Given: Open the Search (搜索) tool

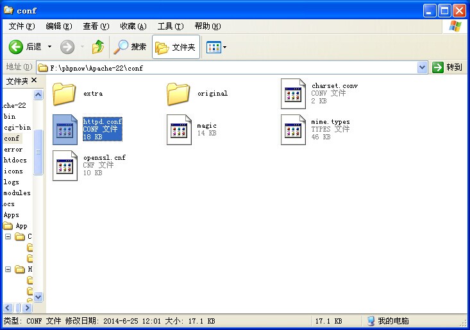Looking at the screenshot, I should (x=130, y=47).
